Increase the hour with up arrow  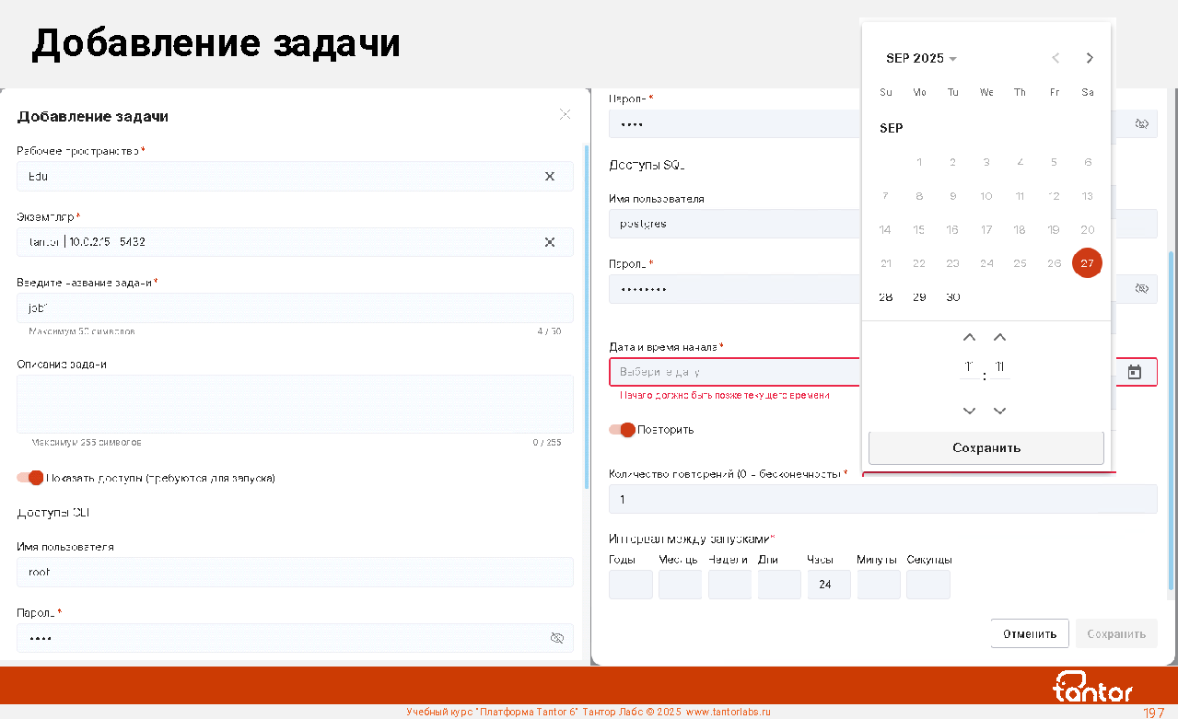(x=969, y=338)
